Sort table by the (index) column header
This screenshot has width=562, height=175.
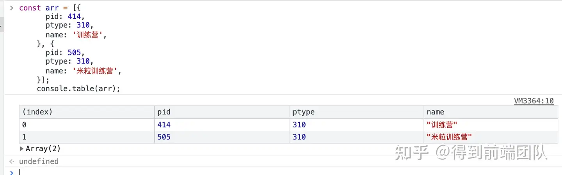[x=37, y=112]
